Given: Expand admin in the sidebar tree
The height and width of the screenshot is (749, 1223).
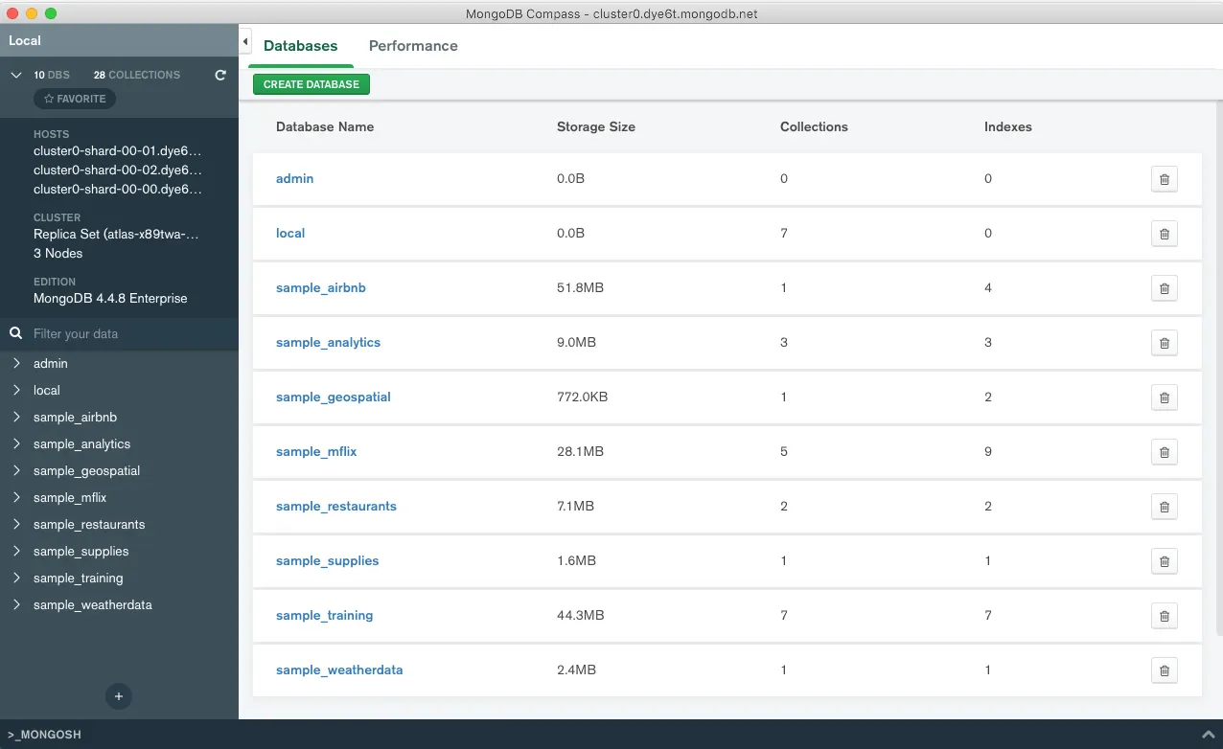Looking at the screenshot, I should click(x=16, y=363).
